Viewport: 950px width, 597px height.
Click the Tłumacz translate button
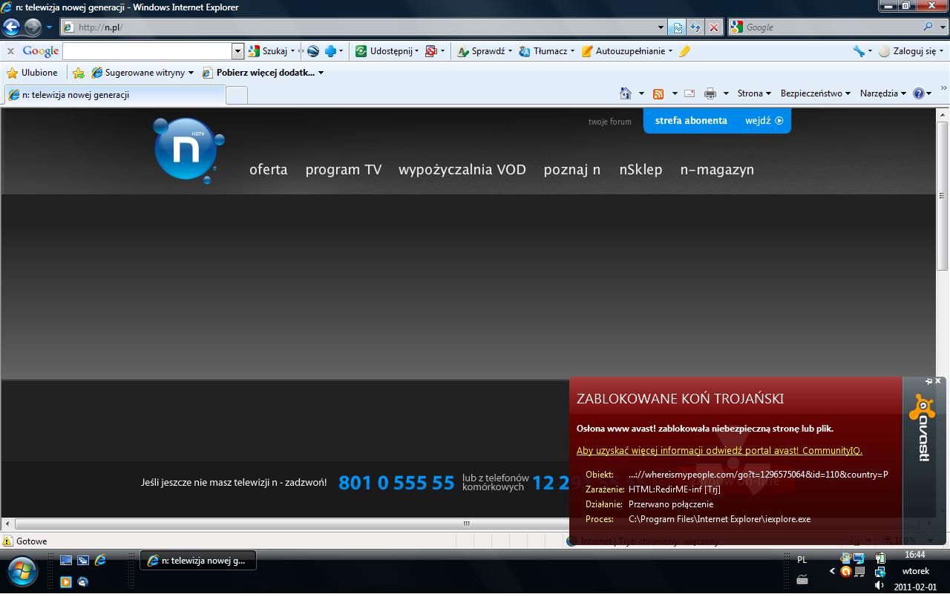(x=546, y=51)
